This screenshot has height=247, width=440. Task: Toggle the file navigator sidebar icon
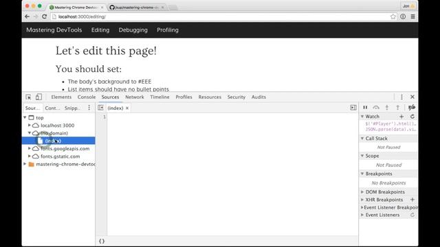[x=101, y=108]
